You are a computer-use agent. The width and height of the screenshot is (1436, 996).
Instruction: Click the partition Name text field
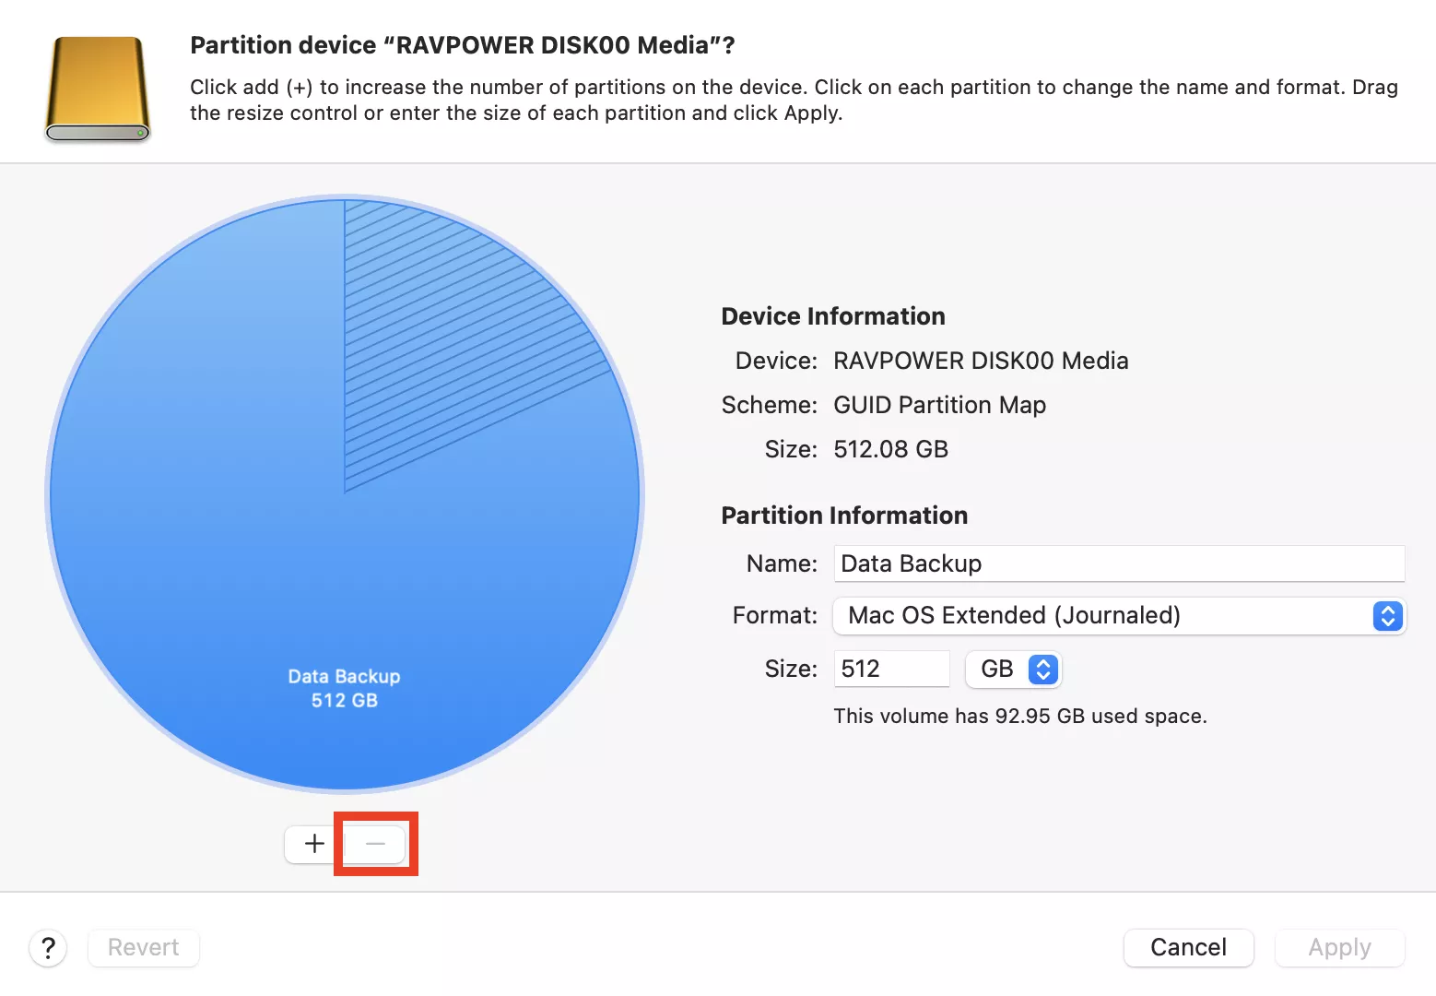pyautogui.click(x=1118, y=563)
